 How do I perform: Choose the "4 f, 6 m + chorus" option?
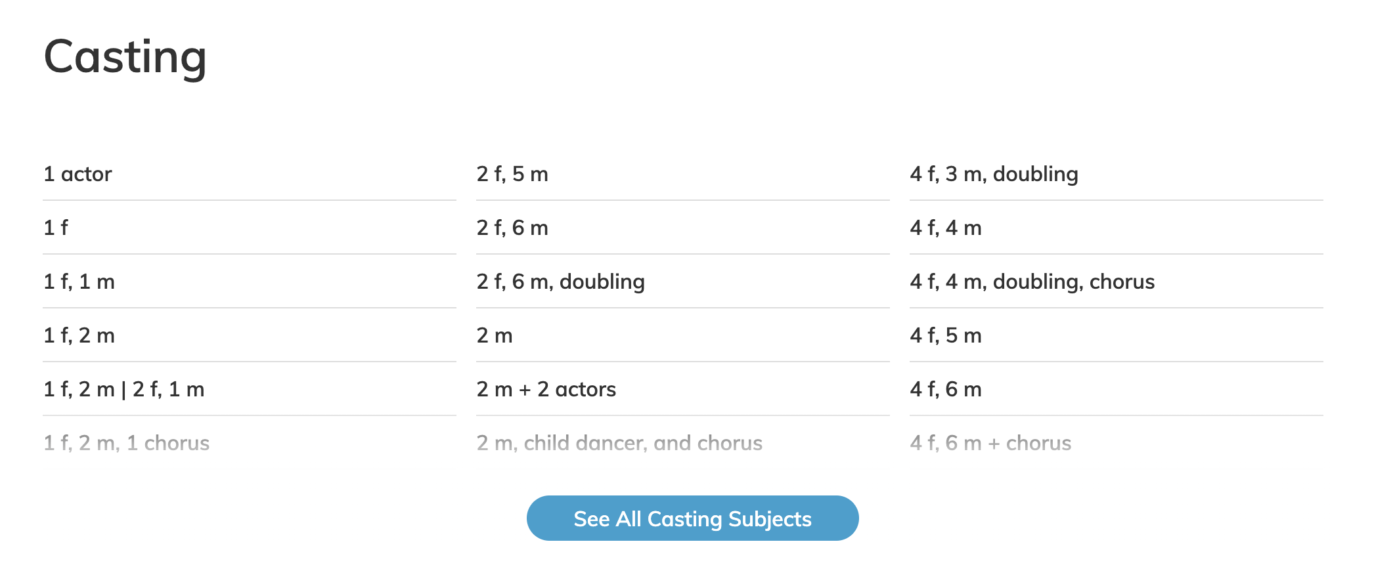pos(990,443)
